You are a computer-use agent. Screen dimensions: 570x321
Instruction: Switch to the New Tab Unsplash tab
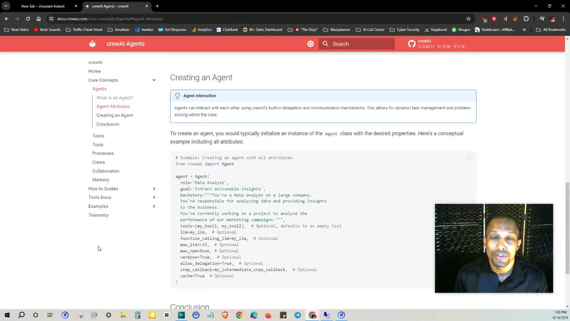coord(43,6)
